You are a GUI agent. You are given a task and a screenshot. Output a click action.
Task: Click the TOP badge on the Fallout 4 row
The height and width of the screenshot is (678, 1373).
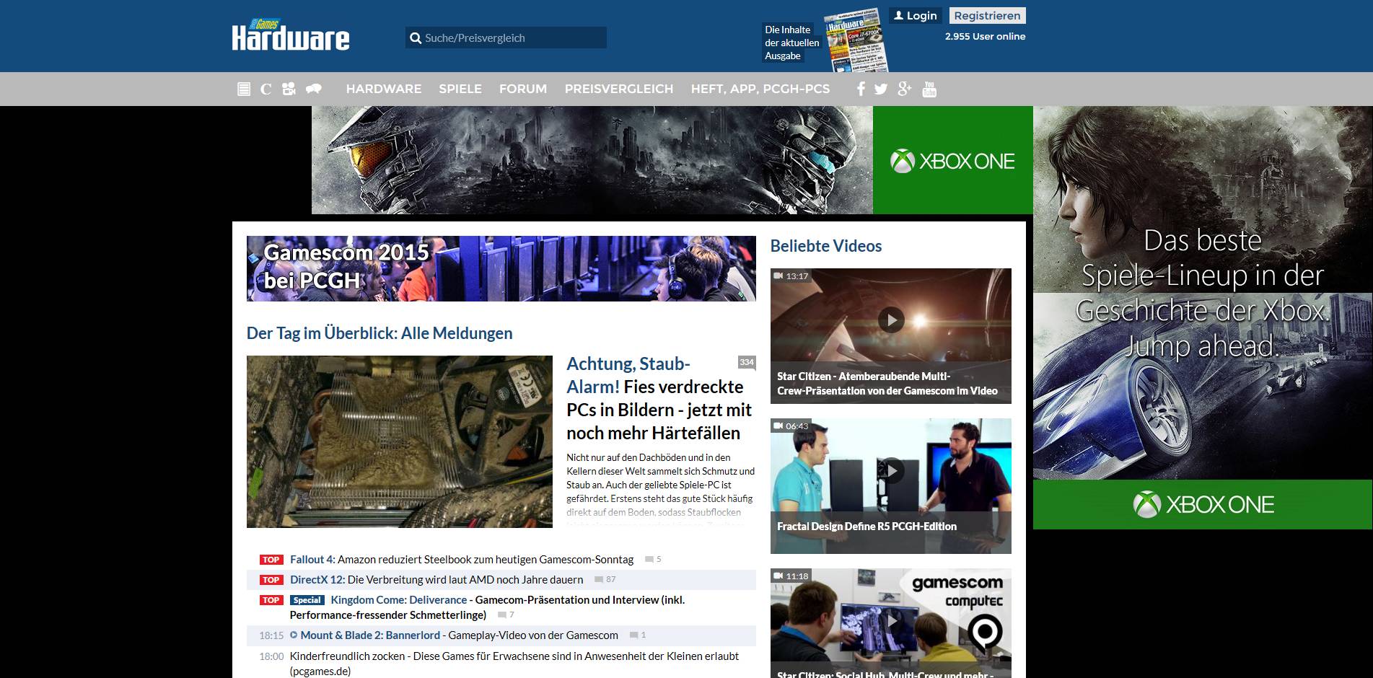tap(271, 560)
